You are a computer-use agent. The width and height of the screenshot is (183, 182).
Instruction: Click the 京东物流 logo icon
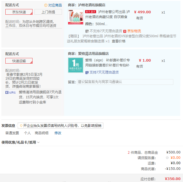click(124, 31)
